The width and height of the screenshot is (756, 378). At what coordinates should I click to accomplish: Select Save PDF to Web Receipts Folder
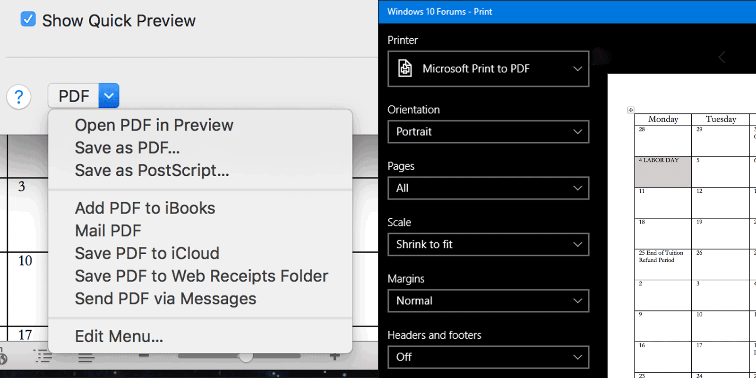(201, 276)
